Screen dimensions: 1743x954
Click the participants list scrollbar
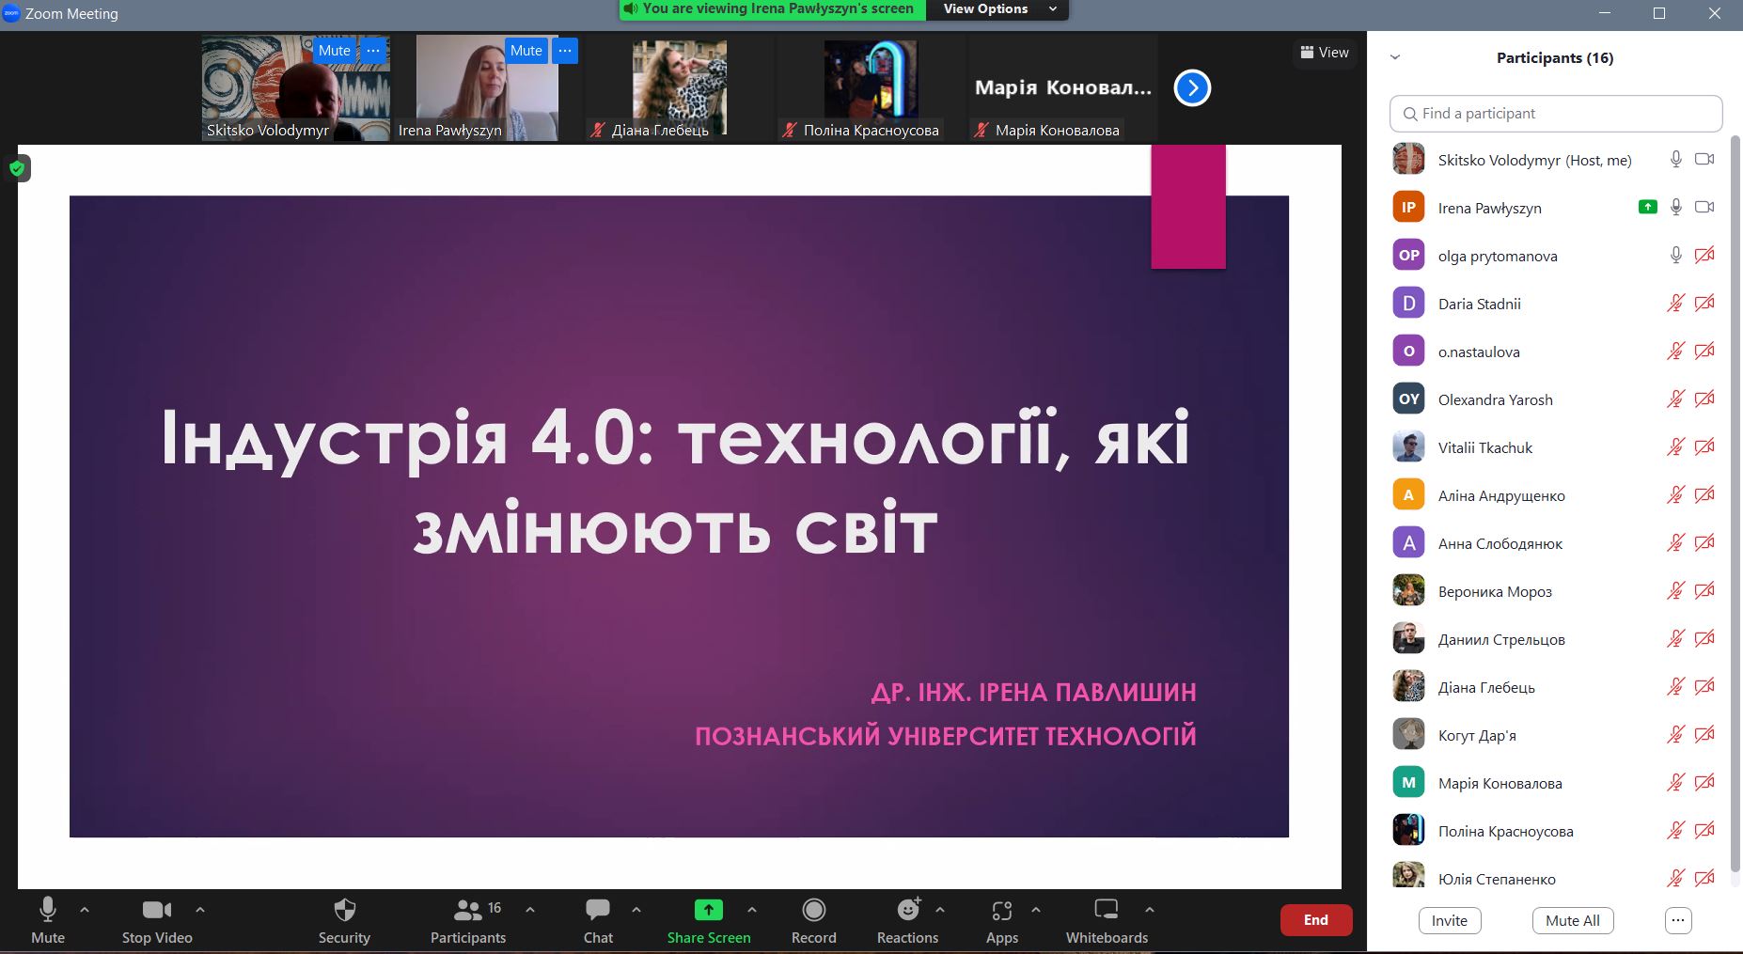(1735, 470)
